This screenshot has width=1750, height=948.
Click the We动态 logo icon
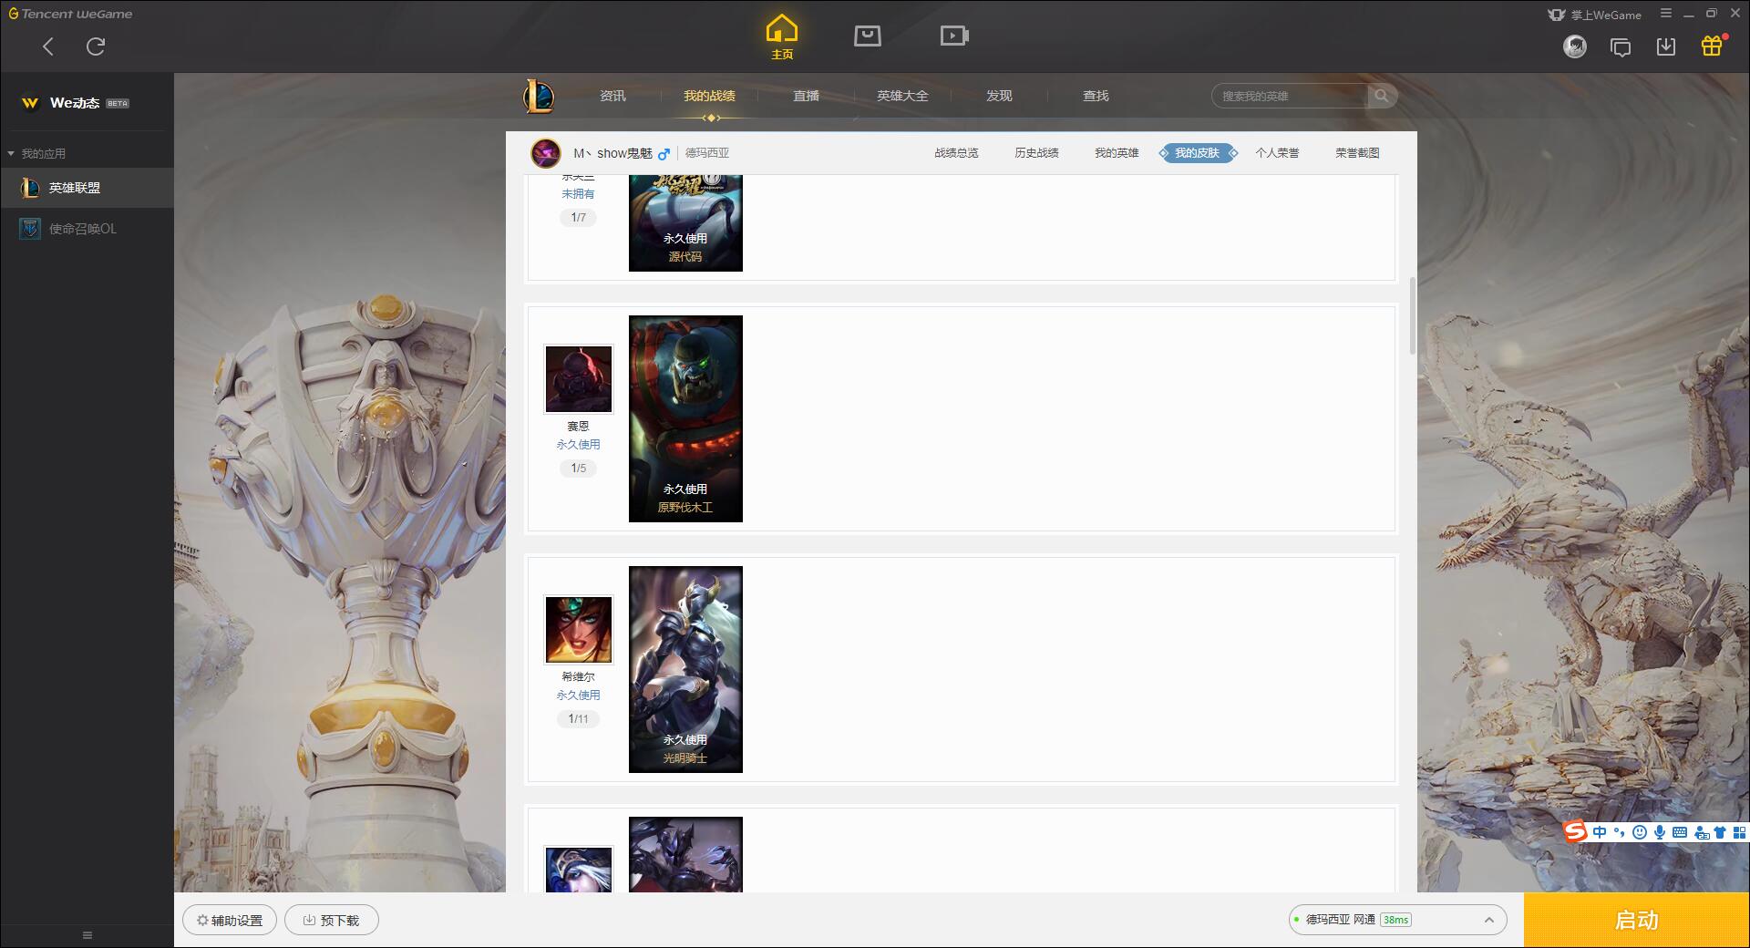(x=30, y=103)
